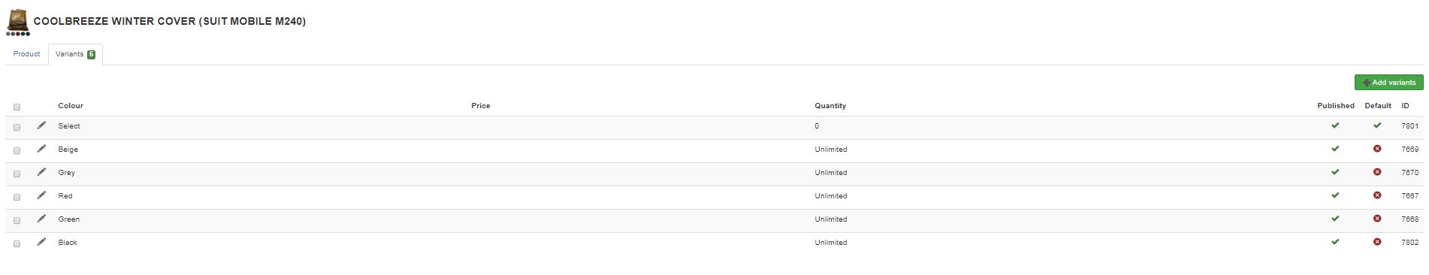Open pencil editor for Select variant

pos(41,125)
